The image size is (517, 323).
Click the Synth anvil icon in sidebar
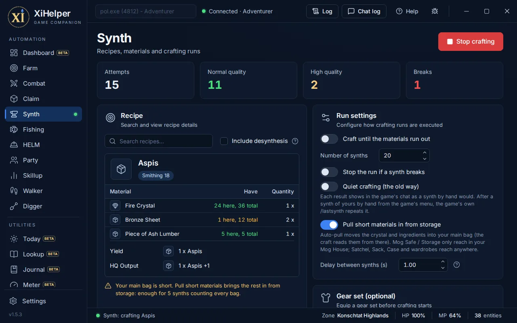pyautogui.click(x=14, y=114)
